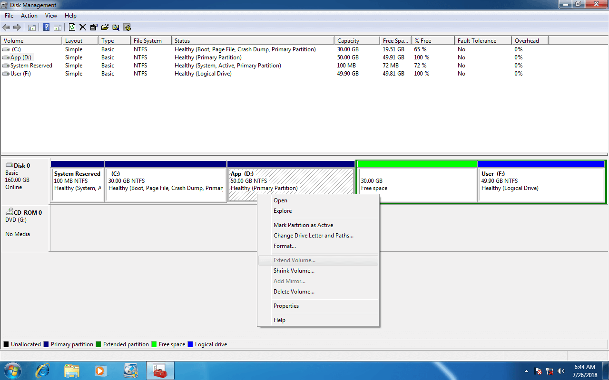Sort by the Status column header
The width and height of the screenshot is (609, 380).
[x=253, y=41]
